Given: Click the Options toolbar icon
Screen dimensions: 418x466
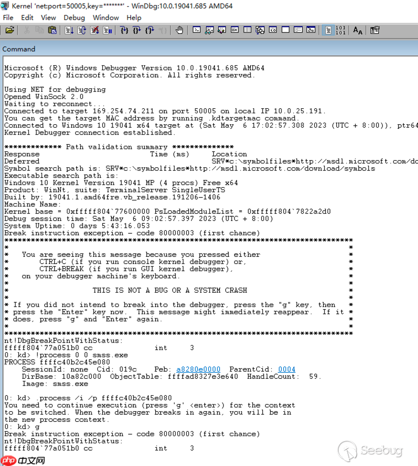Looking at the screenshot, I should [x=374, y=30].
